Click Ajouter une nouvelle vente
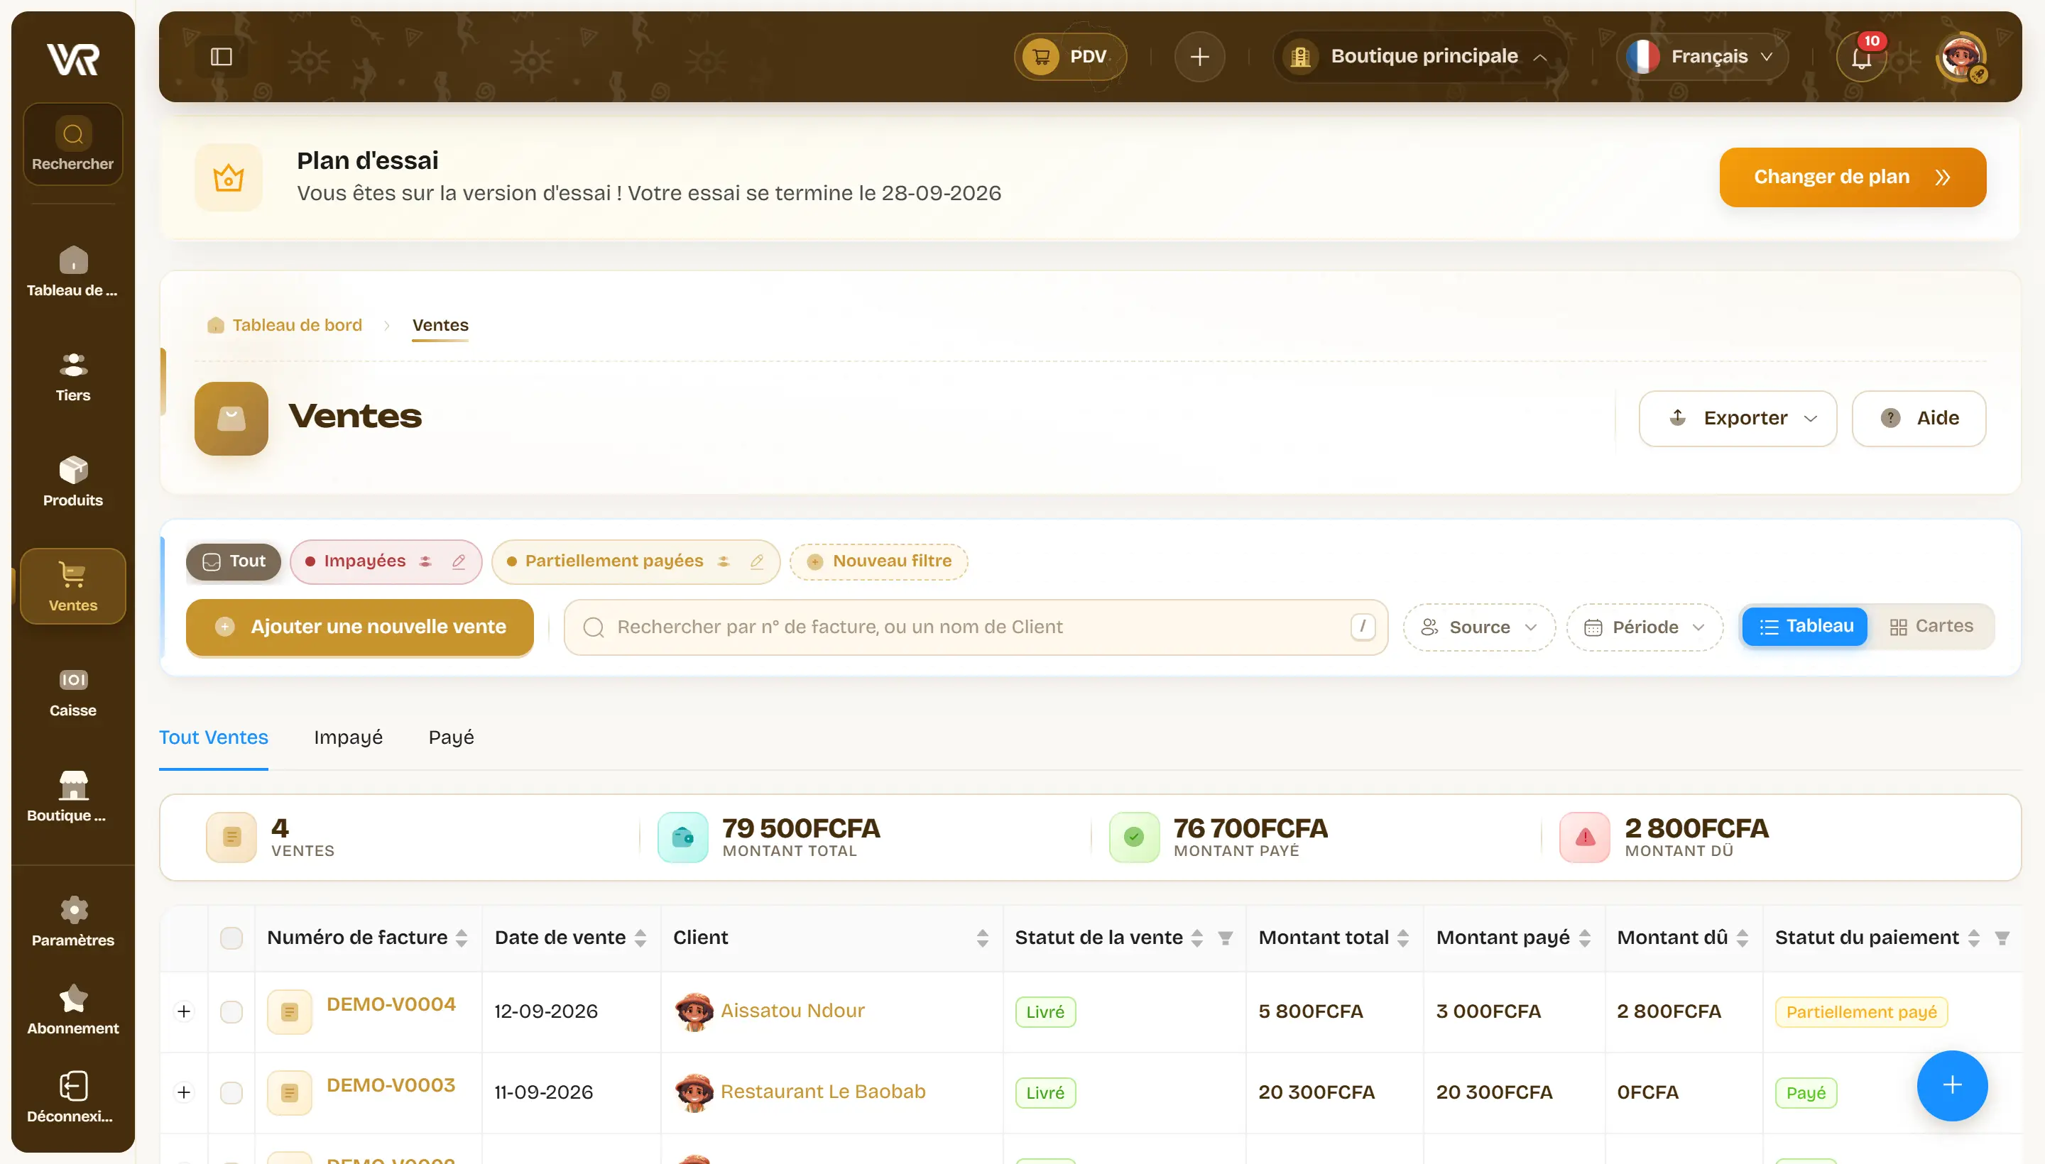 coord(360,627)
